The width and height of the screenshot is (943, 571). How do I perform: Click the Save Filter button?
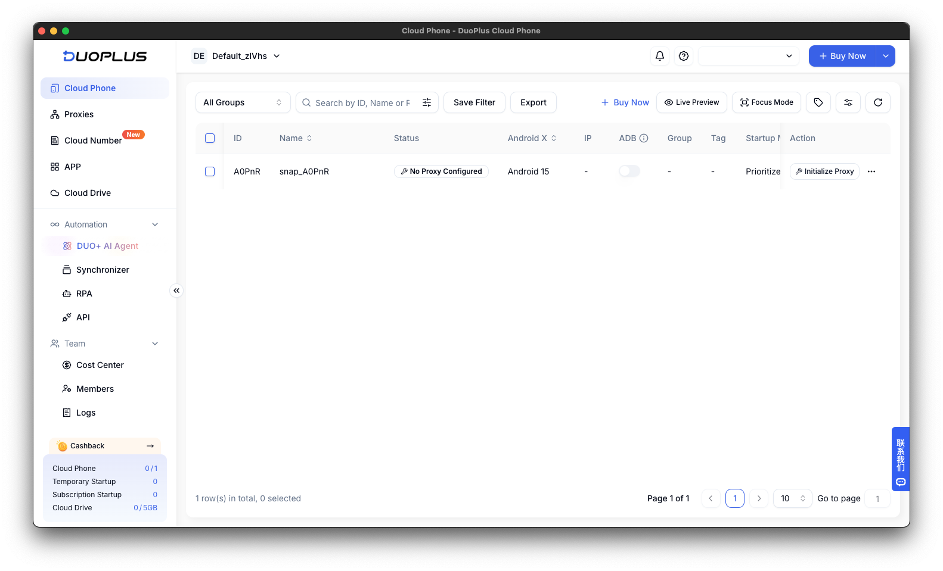pos(474,102)
